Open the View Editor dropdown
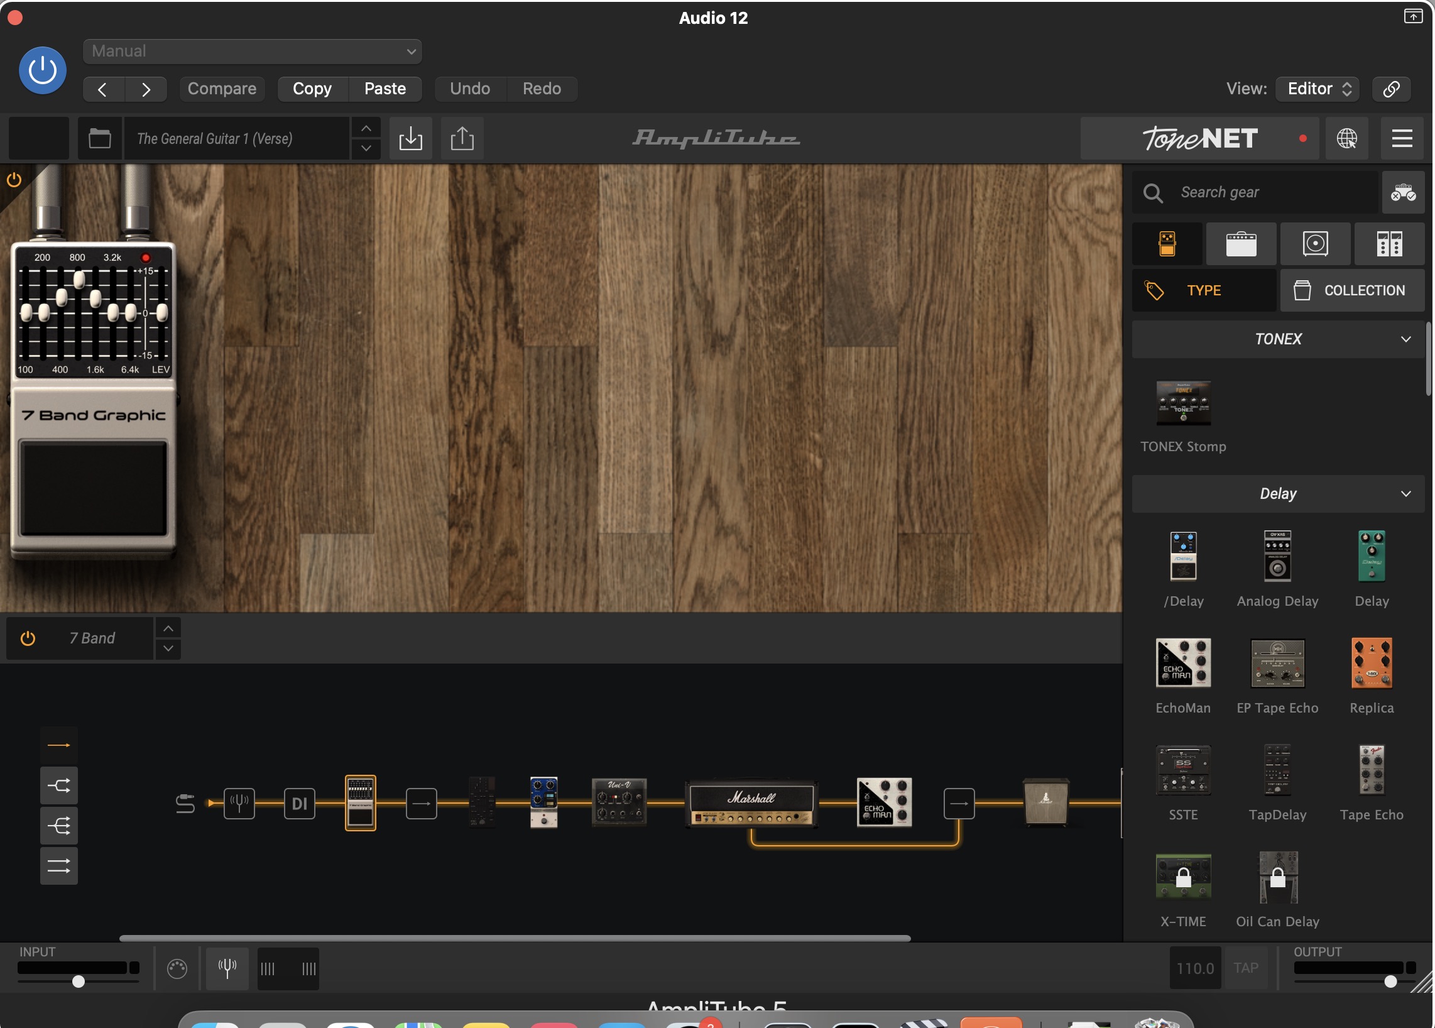This screenshot has height=1028, width=1435. 1319,89
